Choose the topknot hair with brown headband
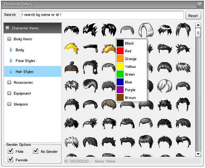Viewport: 205px width, 168px height. click(72, 68)
